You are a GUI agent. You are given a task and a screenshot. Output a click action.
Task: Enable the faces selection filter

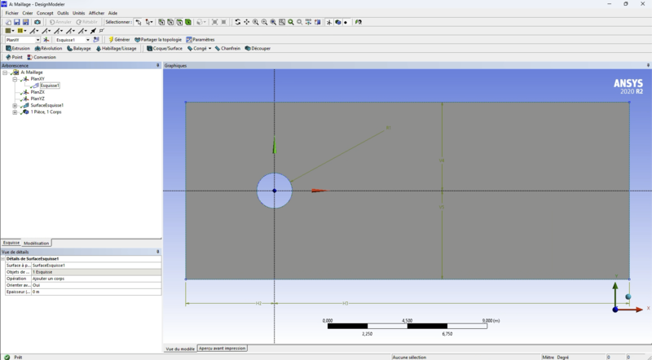click(179, 22)
